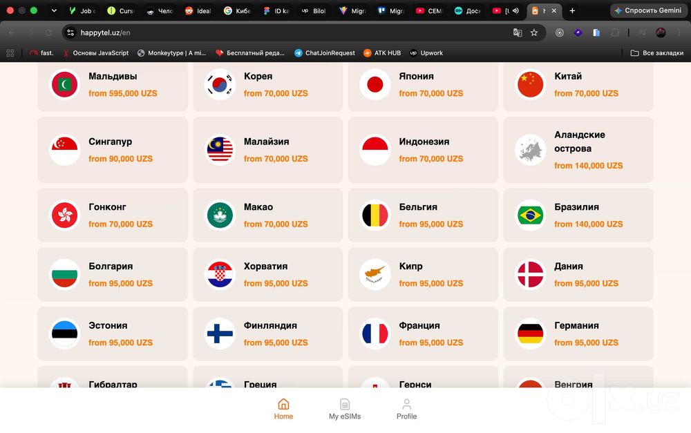The image size is (691, 433).
Task: Click the Croatia flag icon
Action: tap(220, 274)
